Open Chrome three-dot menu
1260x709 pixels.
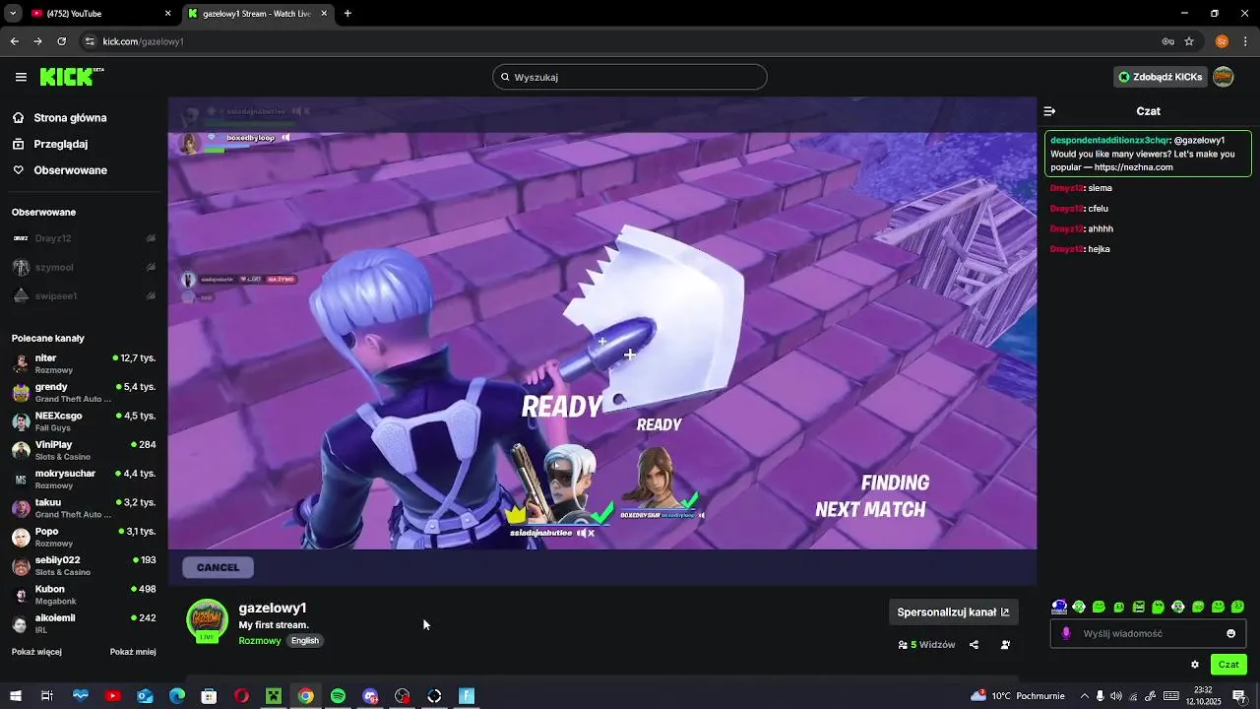point(1245,41)
